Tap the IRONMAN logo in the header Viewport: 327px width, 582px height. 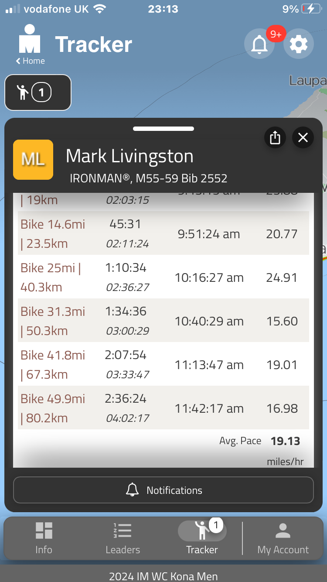point(30,39)
